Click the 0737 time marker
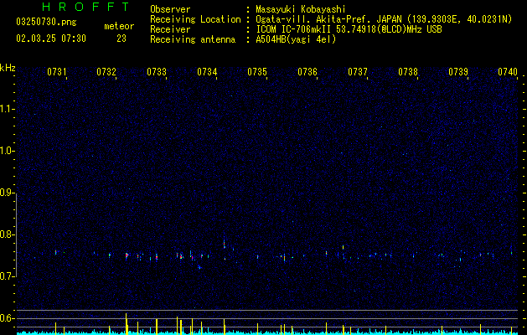527x335 pixels. click(x=358, y=72)
